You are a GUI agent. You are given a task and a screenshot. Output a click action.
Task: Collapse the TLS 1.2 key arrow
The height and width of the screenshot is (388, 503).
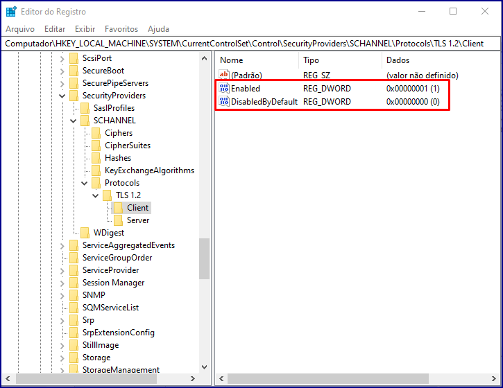click(x=96, y=195)
